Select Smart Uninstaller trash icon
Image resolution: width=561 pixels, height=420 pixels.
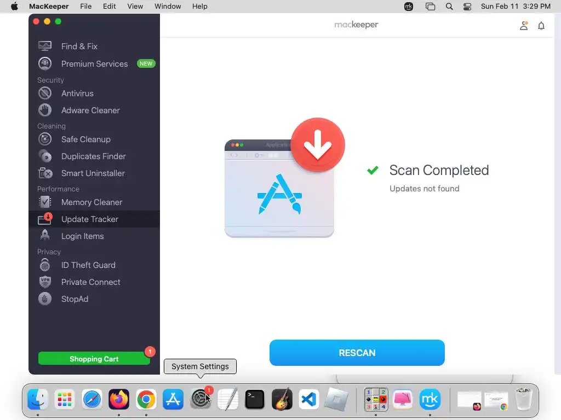45,173
